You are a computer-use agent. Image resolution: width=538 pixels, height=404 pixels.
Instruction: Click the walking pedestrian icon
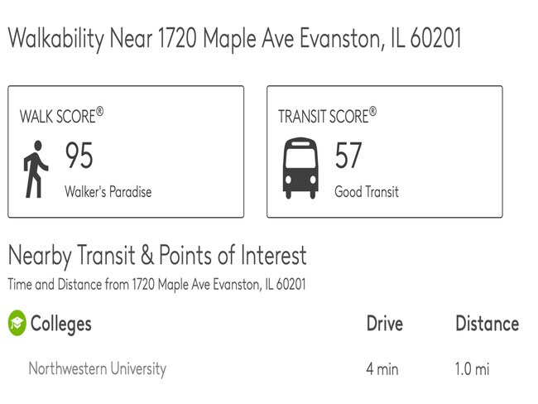(x=36, y=169)
